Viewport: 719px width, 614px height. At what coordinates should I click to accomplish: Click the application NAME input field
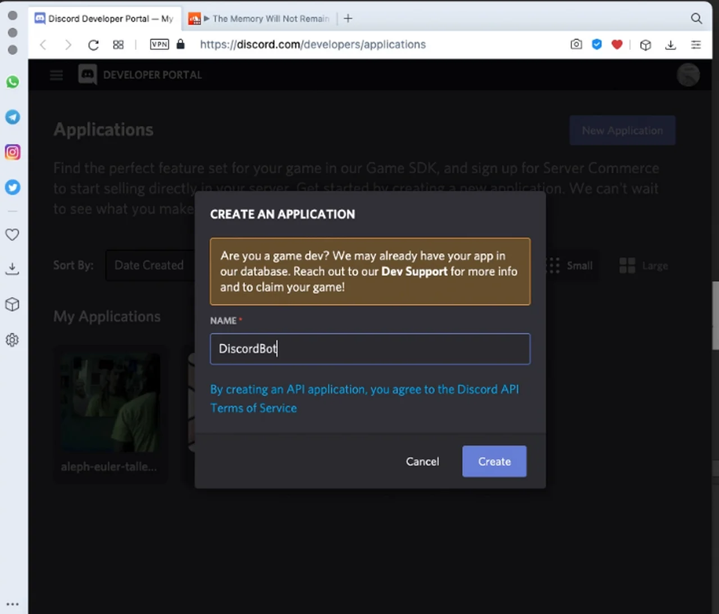coord(370,349)
